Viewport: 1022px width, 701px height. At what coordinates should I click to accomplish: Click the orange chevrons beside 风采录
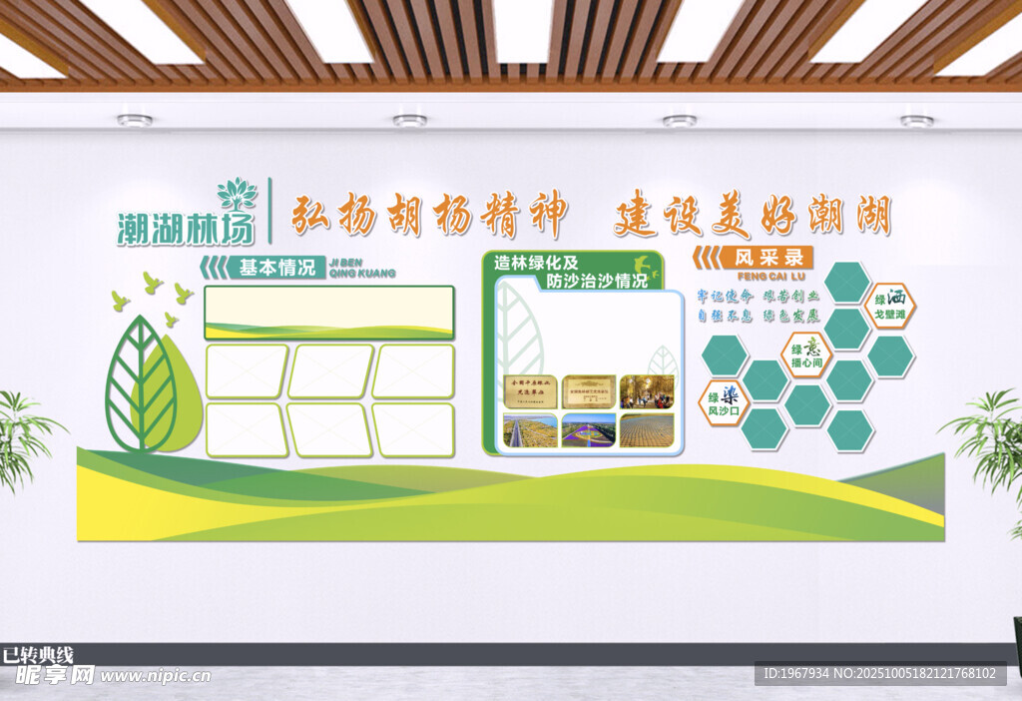[706, 258]
